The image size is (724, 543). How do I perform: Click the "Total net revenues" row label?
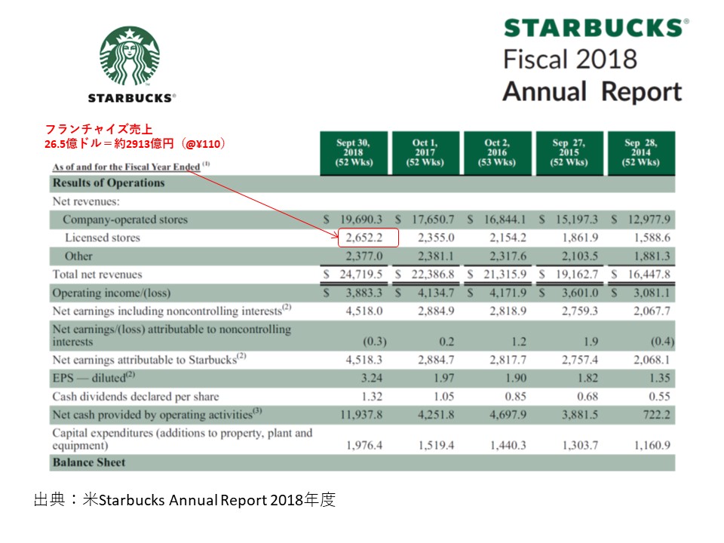click(97, 275)
